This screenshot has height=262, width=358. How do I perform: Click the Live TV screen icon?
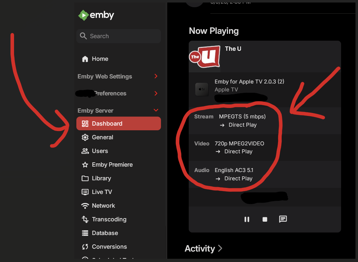85,192
